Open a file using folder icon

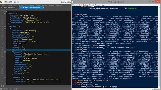point(6,2)
